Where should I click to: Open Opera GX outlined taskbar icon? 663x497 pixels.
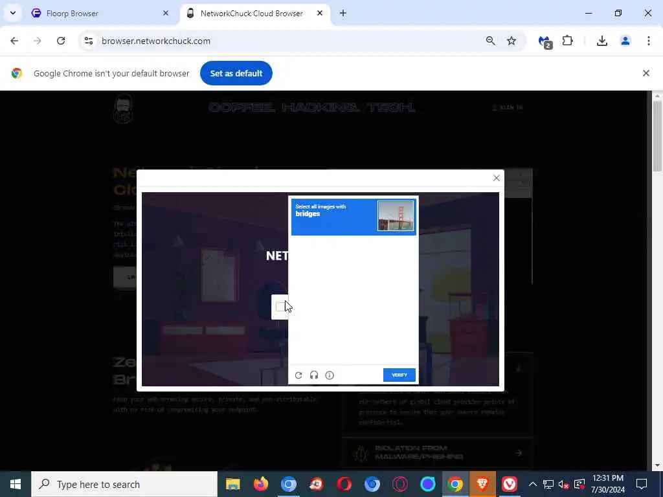click(400, 484)
